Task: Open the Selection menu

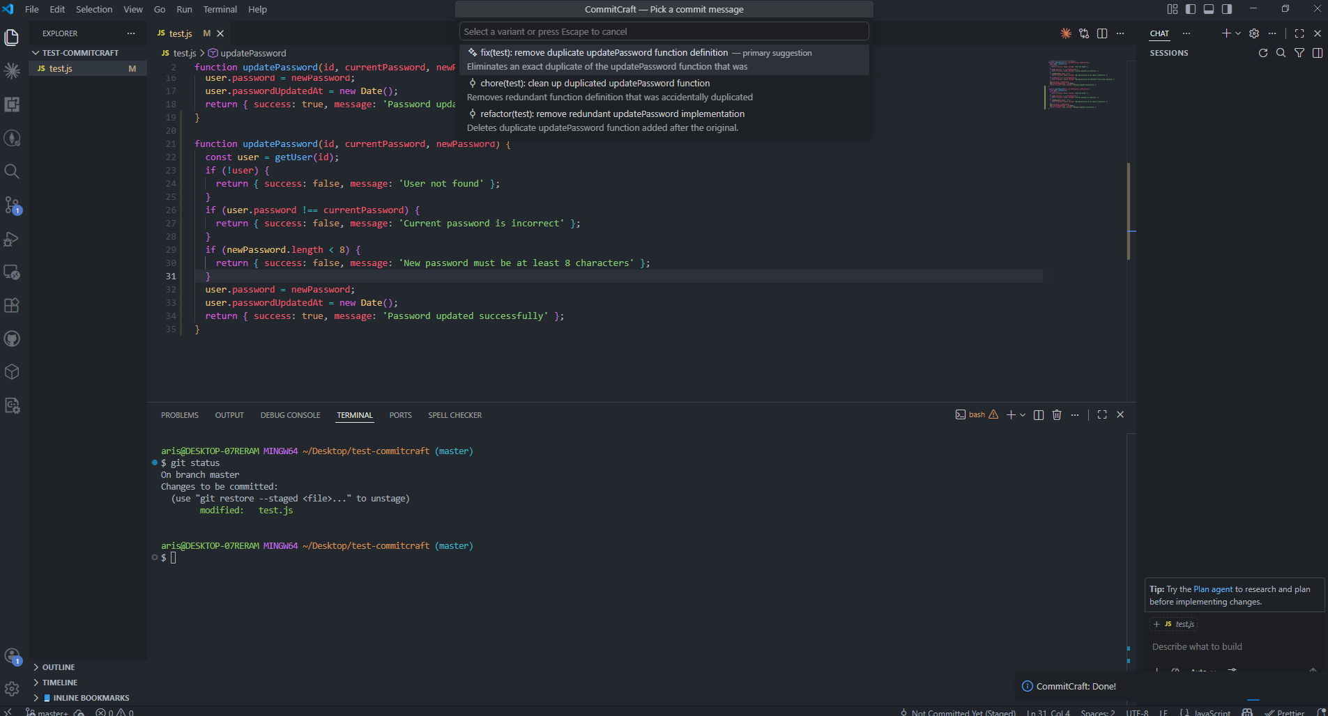Action: [94, 9]
